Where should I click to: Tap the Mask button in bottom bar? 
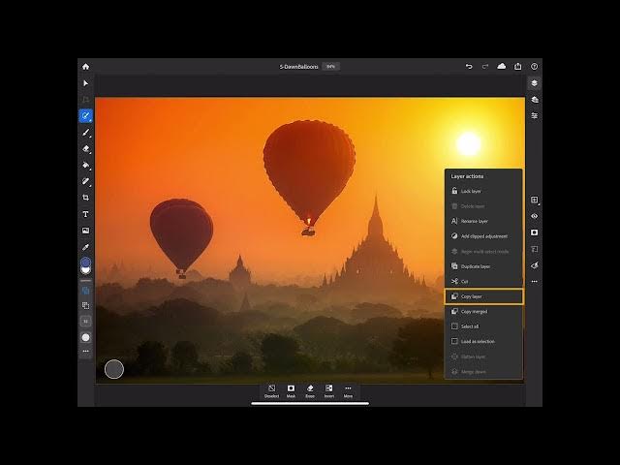[x=291, y=390]
